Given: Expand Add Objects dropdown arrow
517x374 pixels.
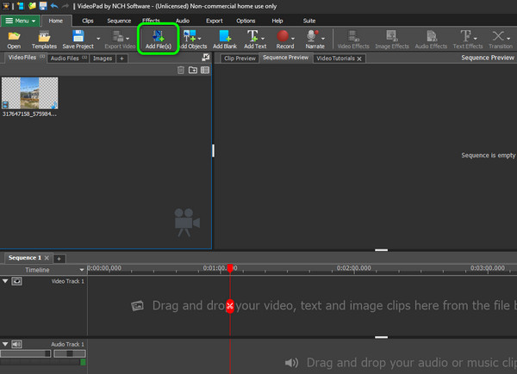Looking at the screenshot, I should pos(200,39).
